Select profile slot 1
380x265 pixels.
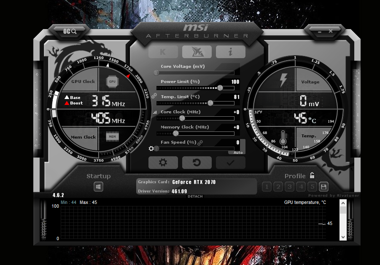tap(267, 187)
